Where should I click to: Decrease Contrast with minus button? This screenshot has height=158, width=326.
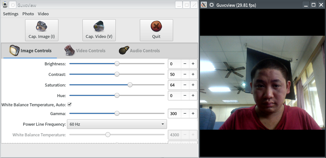pos(185,74)
